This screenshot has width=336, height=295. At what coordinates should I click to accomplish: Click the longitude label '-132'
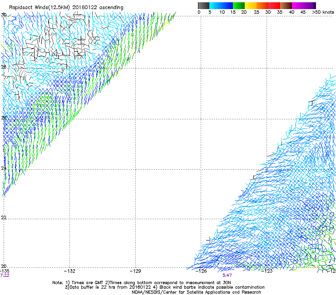(x=69, y=271)
